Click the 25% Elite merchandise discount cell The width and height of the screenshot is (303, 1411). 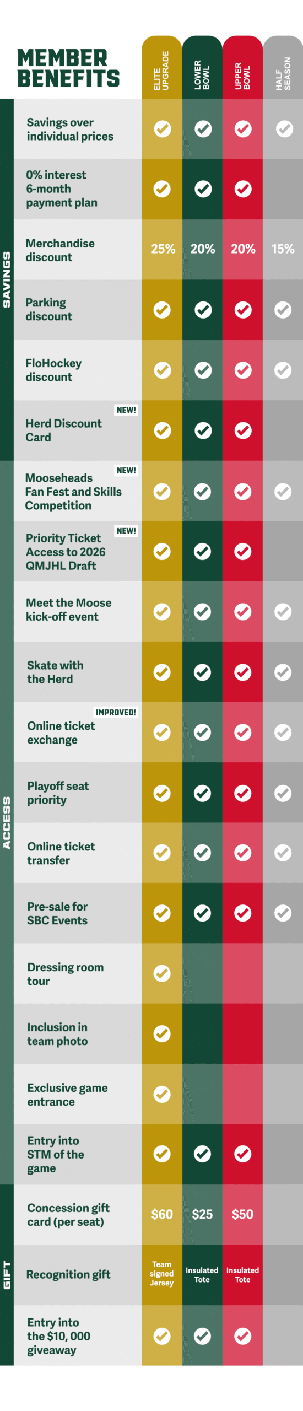(x=163, y=249)
